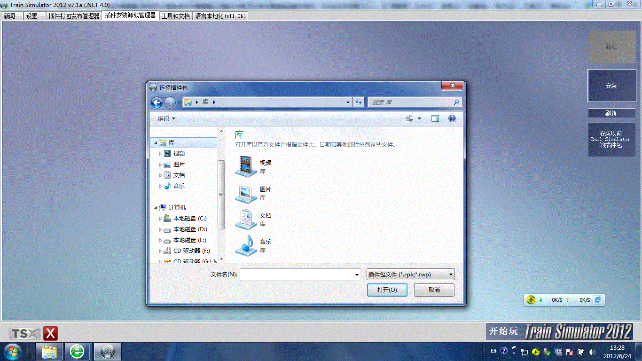
Task: Open the file type filter dropdown
Action: tap(410, 275)
